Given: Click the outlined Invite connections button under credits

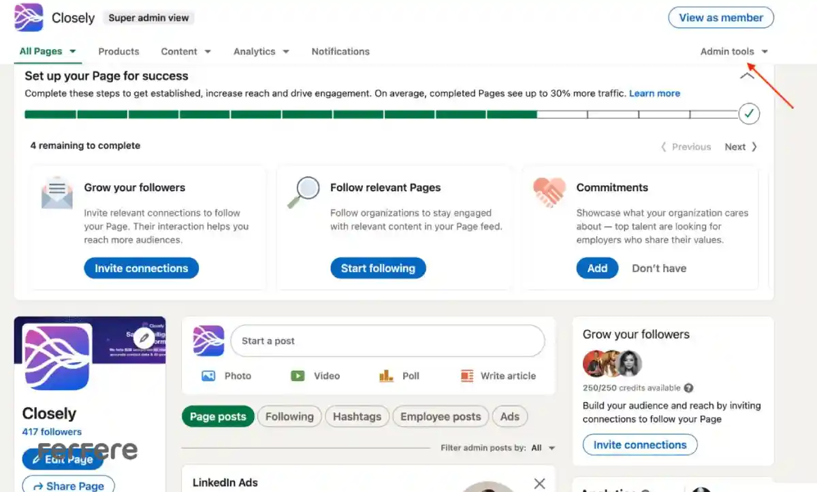Looking at the screenshot, I should point(640,445).
